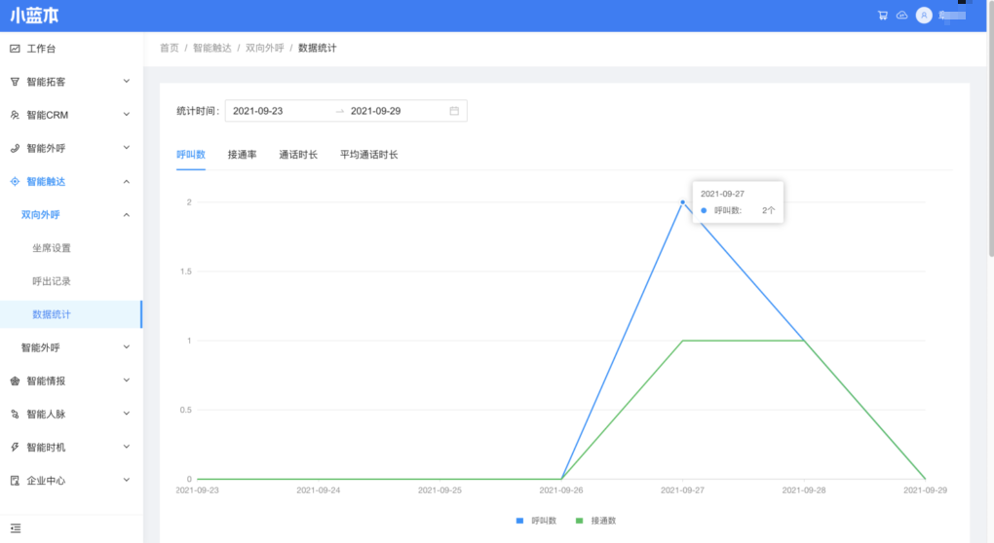Collapse sidebar using bottom menu fold icon

tap(16, 527)
